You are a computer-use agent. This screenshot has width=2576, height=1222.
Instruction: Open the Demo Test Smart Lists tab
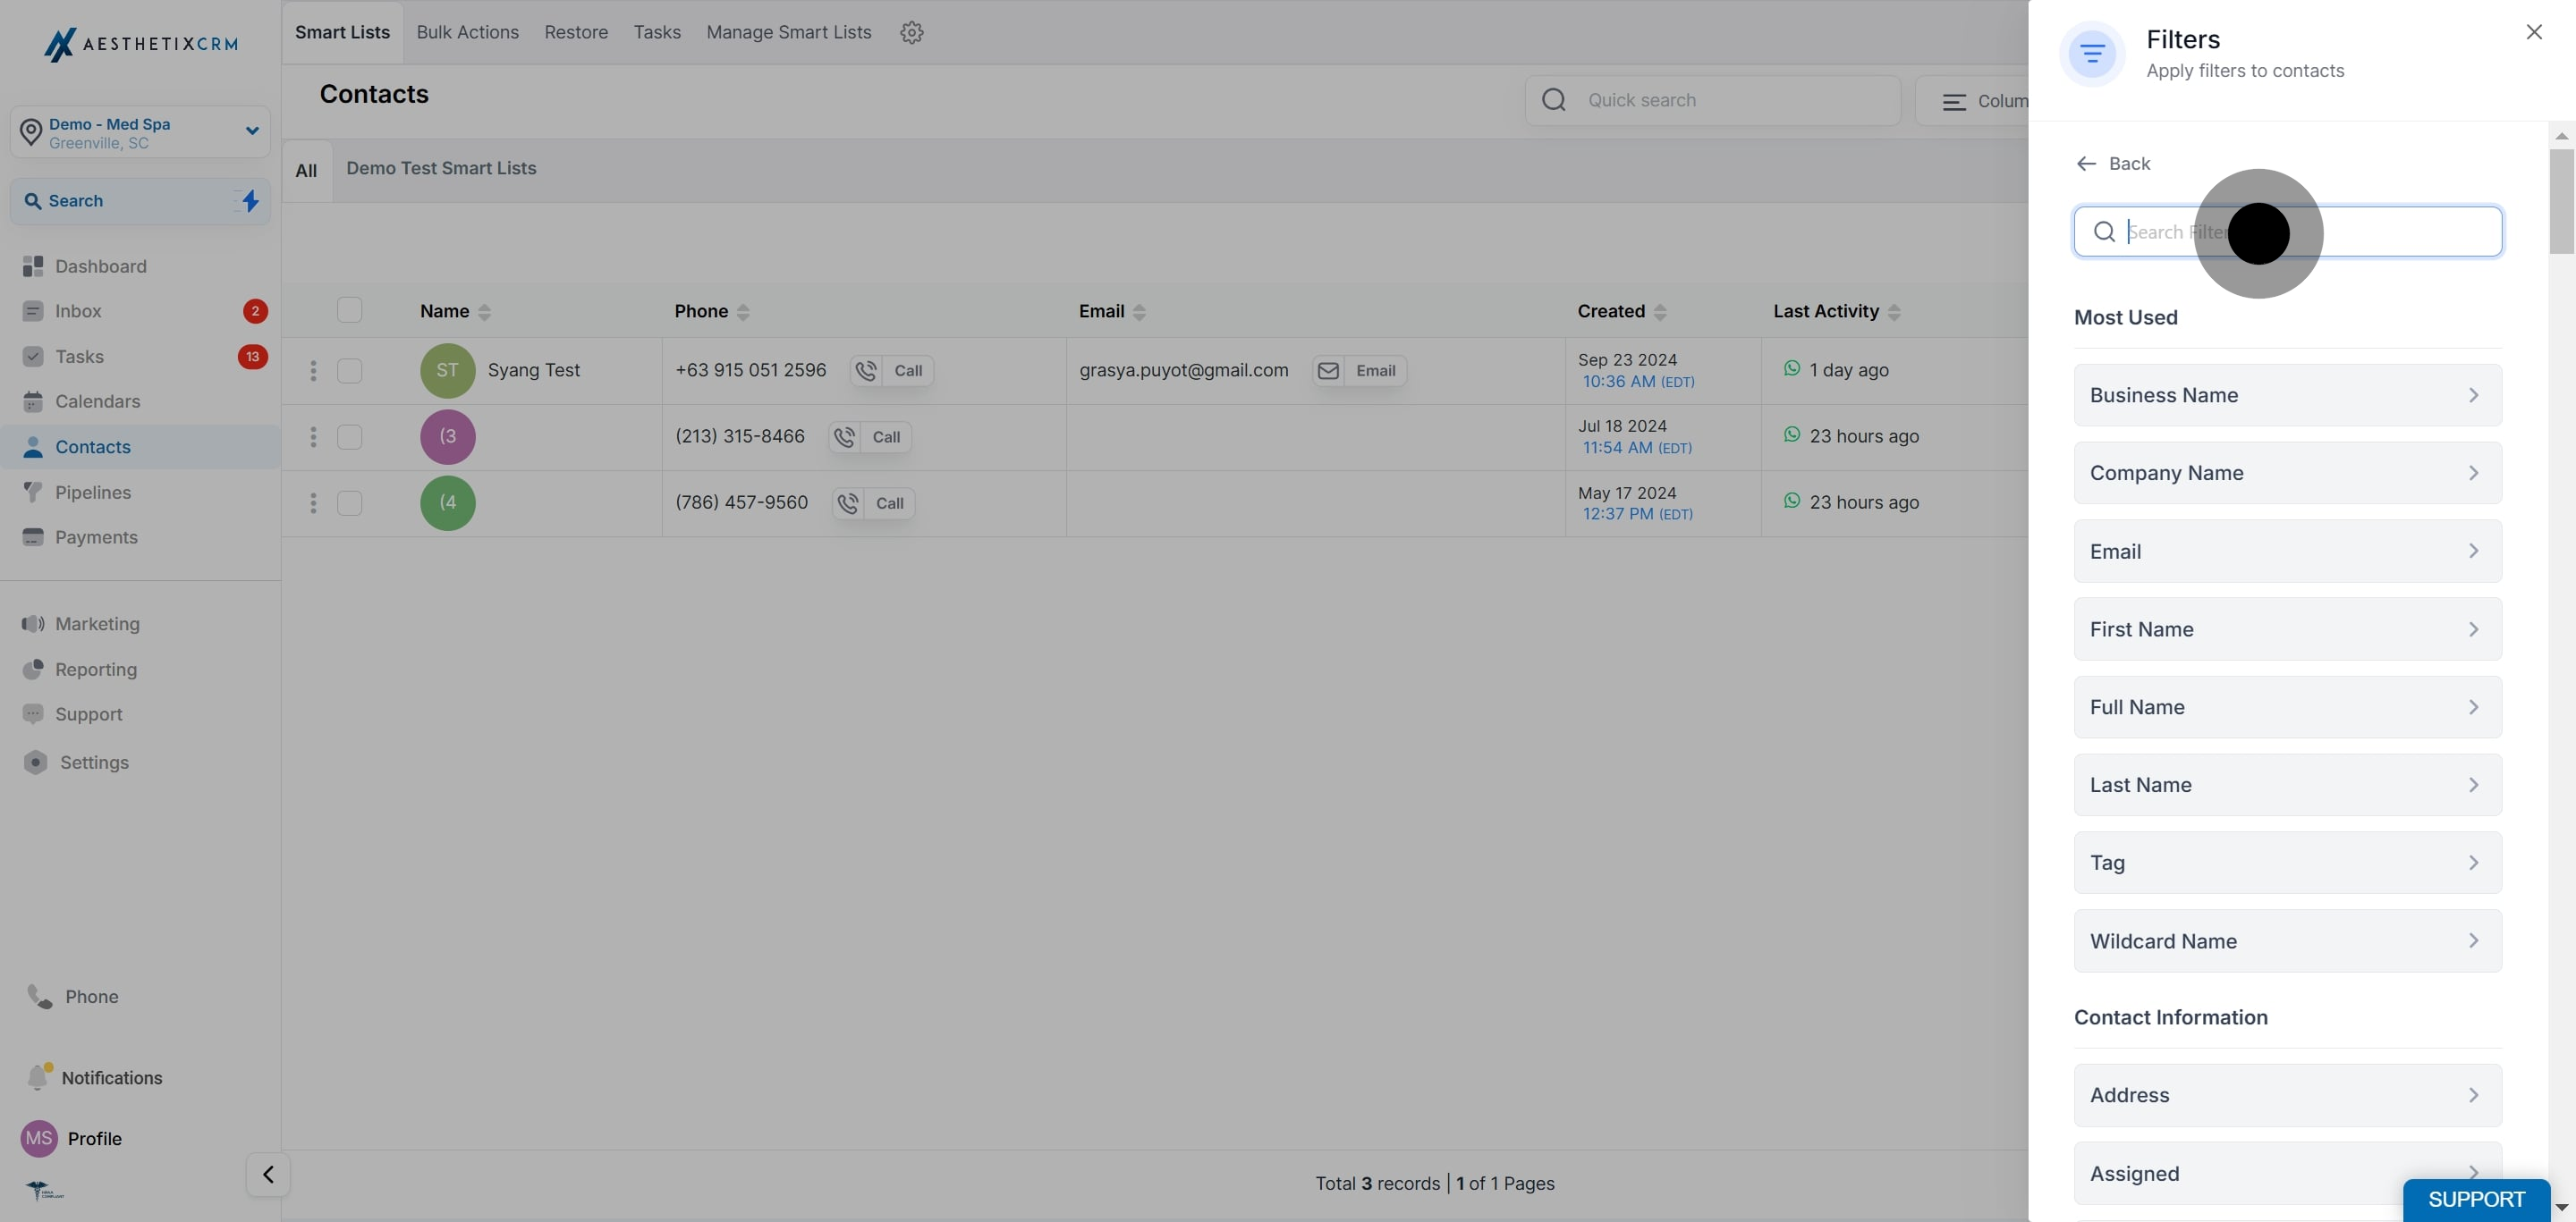coord(441,169)
